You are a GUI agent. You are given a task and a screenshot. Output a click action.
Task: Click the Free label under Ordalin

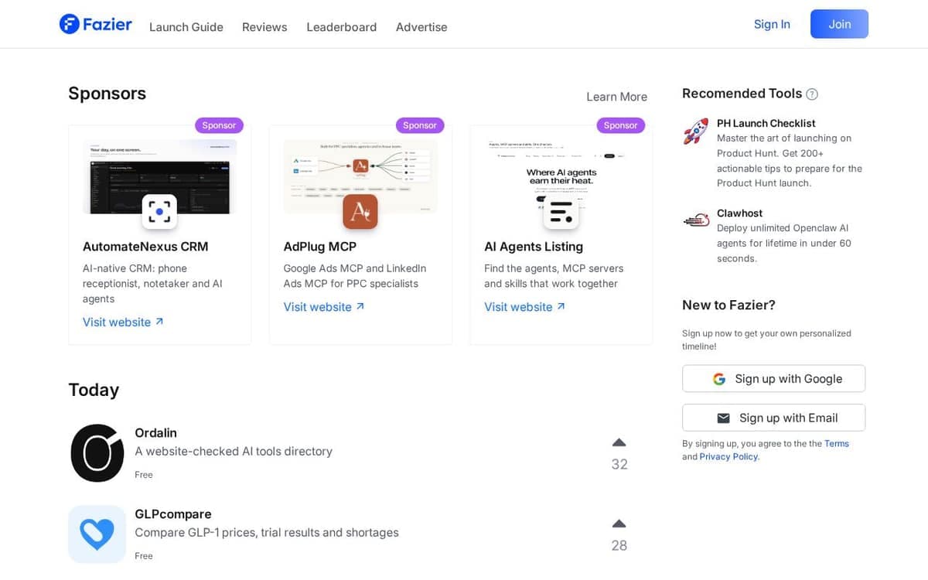(x=144, y=475)
